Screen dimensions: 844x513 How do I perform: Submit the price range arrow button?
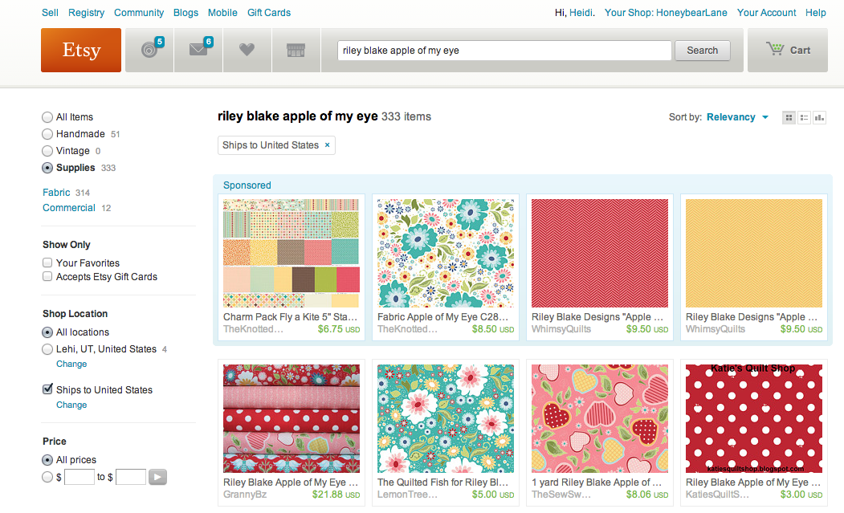157,477
